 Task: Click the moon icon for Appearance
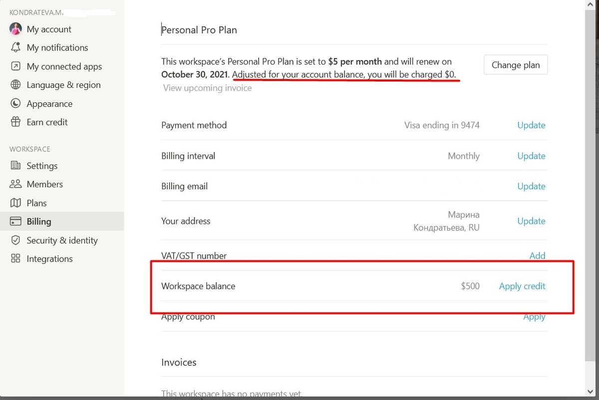[x=15, y=104]
